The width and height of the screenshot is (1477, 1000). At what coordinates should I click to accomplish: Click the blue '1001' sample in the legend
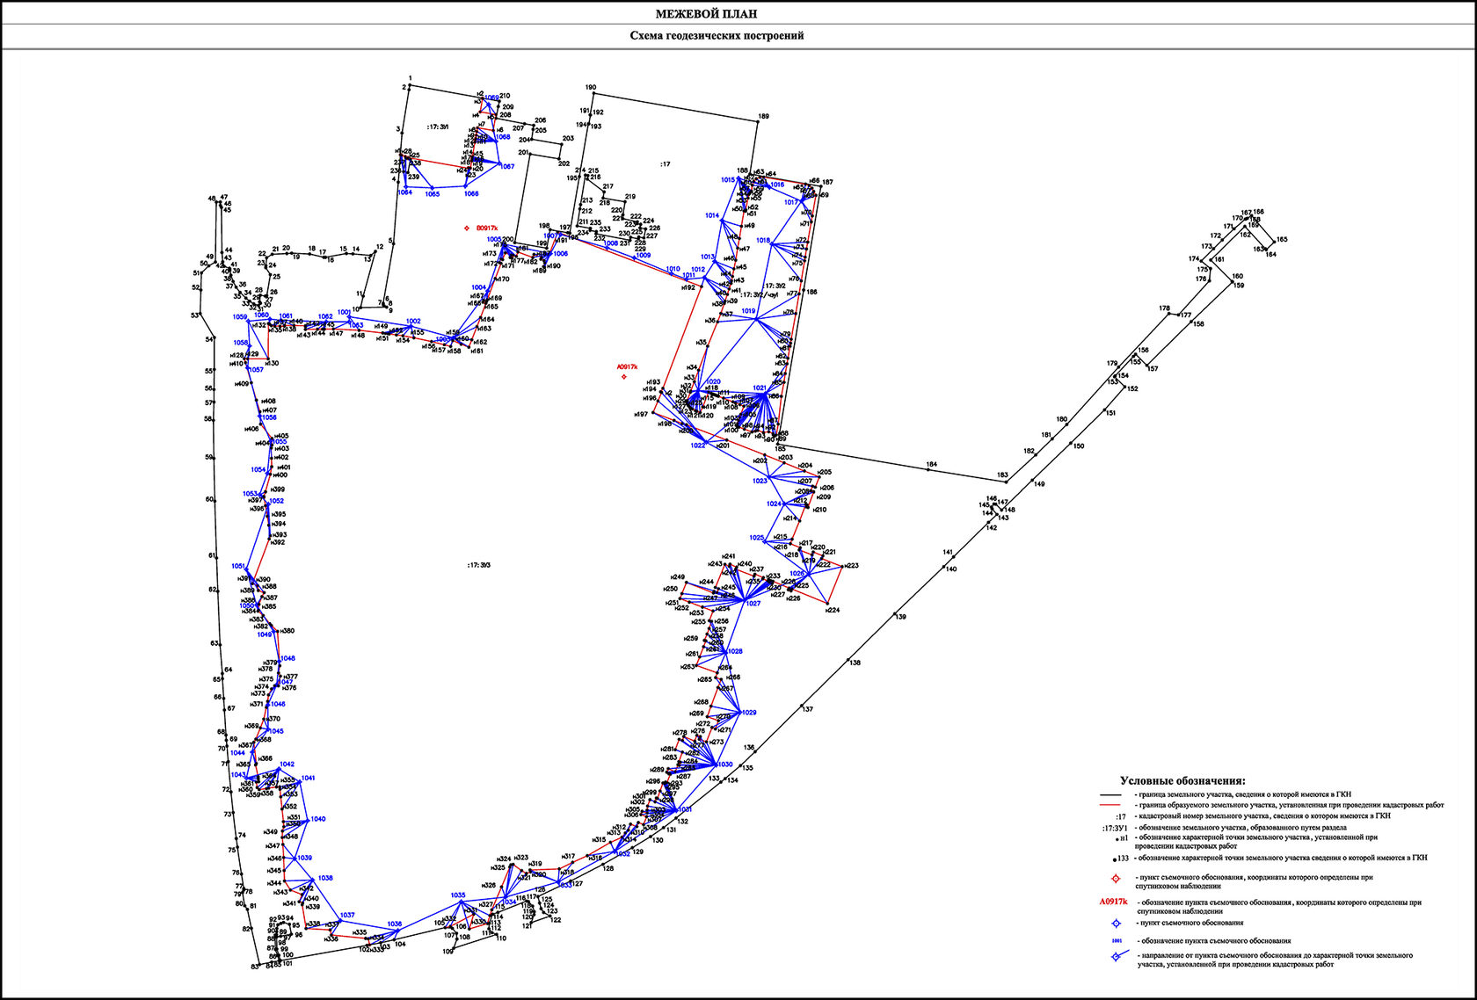coord(1117,940)
